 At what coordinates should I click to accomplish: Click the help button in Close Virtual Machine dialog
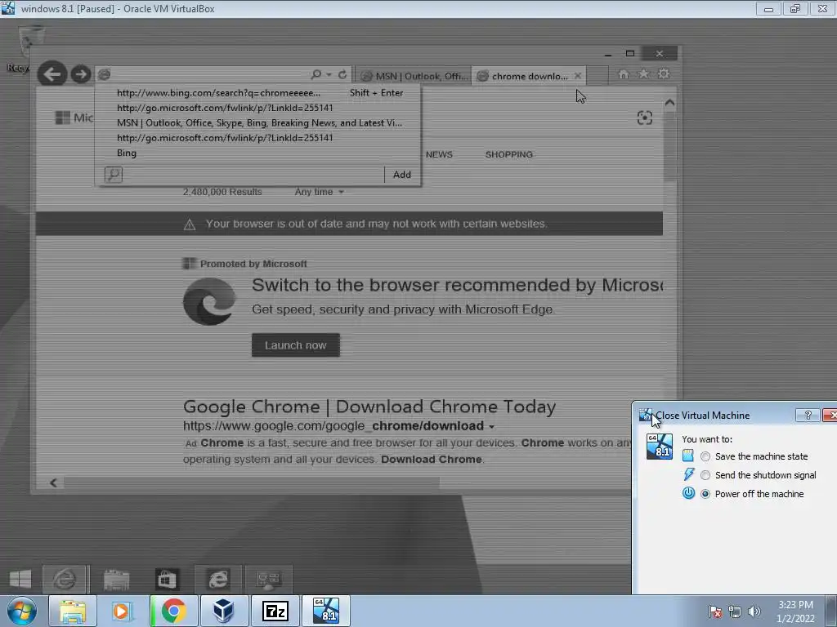point(808,415)
